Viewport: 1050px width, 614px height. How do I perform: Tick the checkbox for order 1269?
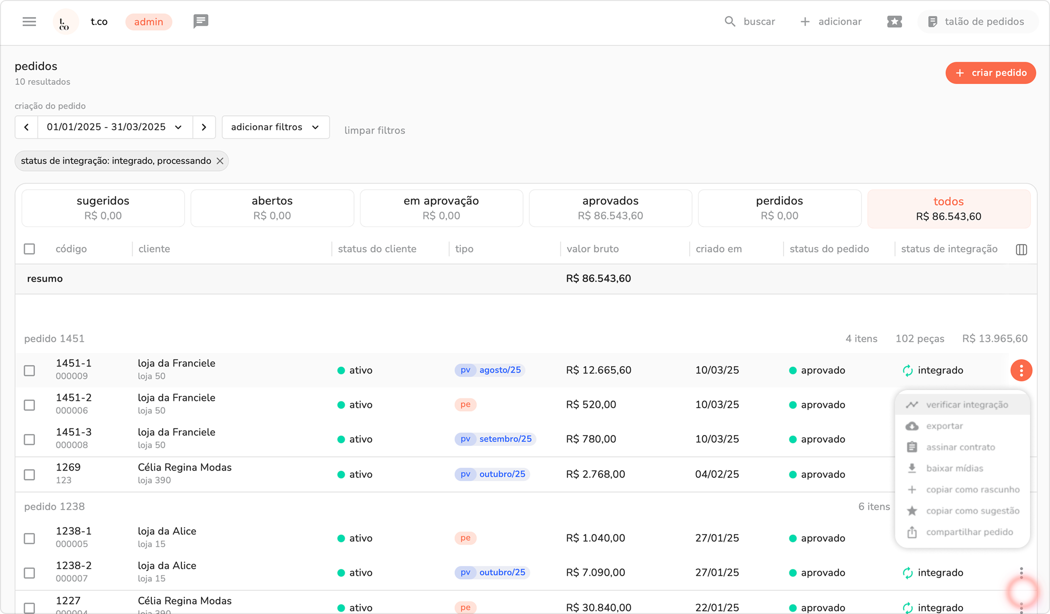point(29,474)
